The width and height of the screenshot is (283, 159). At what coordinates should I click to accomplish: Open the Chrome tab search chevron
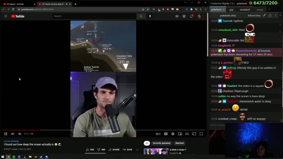pos(185,3)
